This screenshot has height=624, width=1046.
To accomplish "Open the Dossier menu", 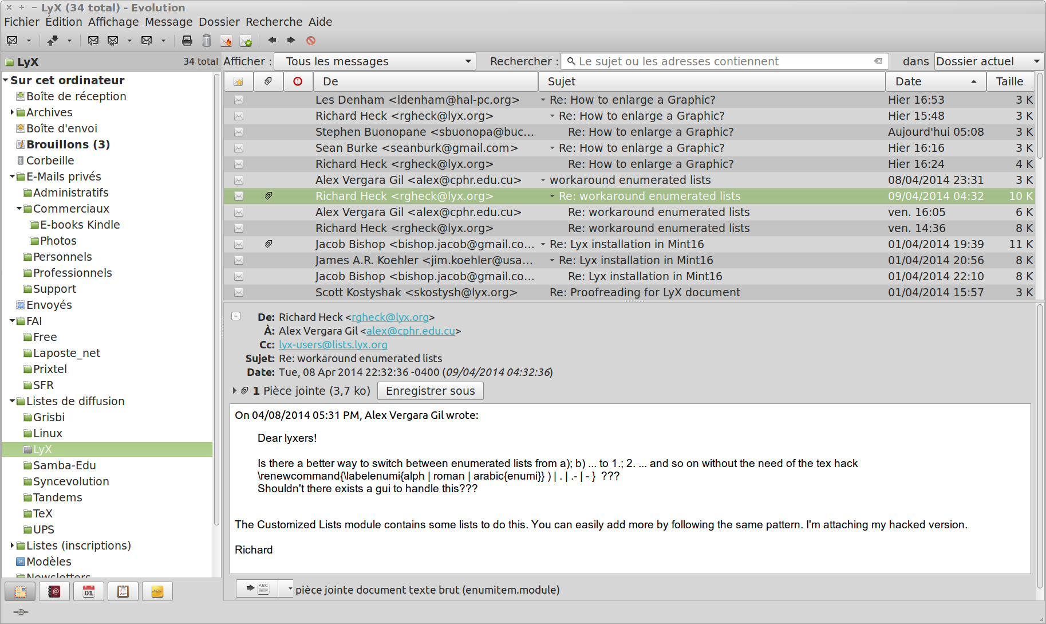I will coord(219,22).
